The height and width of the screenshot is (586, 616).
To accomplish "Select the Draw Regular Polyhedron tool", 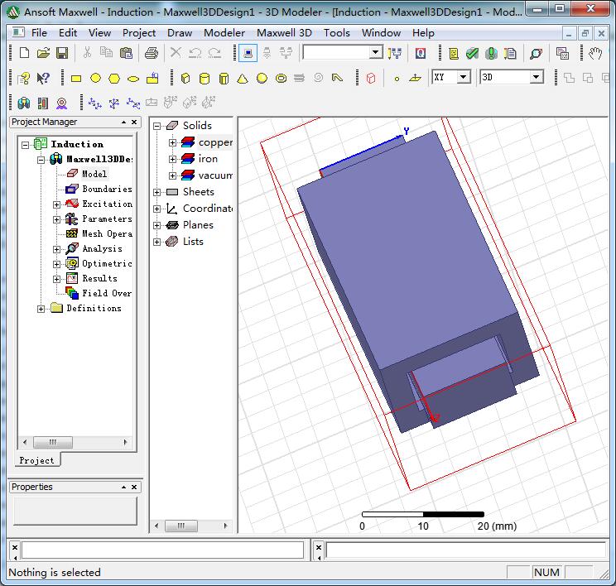I will [224, 79].
